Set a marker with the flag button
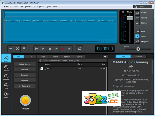This screenshot has width=155, height=116. [x=24, y=49]
